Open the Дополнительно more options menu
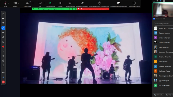Image resolution: width=173 pixels, height=97 pixels. (134, 3)
